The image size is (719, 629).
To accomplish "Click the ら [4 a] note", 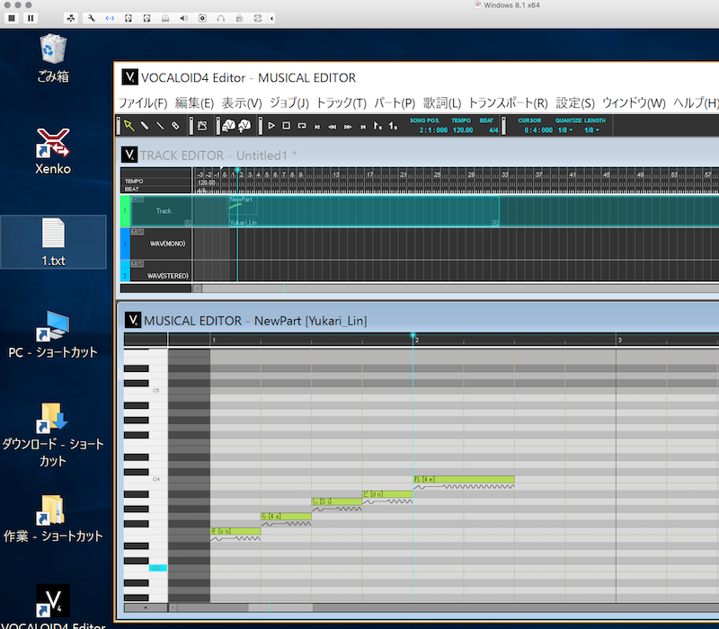I will coord(286,516).
